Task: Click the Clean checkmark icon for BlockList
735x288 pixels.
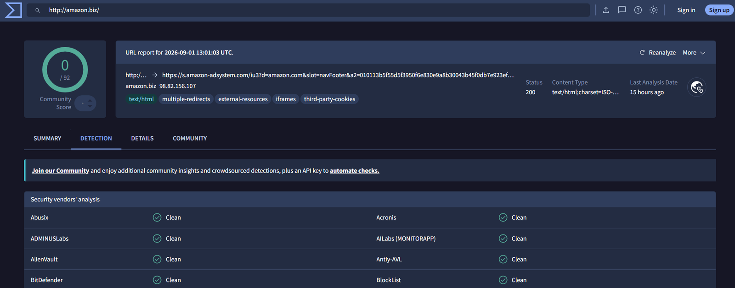Action: pos(503,280)
